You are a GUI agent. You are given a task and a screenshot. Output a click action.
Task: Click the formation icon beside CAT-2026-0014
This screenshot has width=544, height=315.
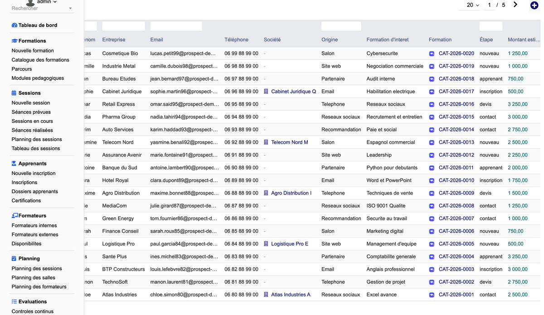[432, 130]
